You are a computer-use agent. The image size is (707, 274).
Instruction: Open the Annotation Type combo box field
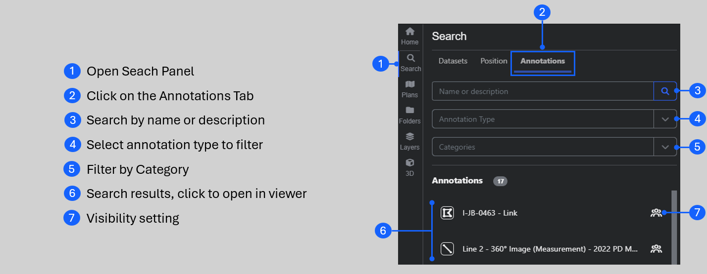click(x=543, y=119)
